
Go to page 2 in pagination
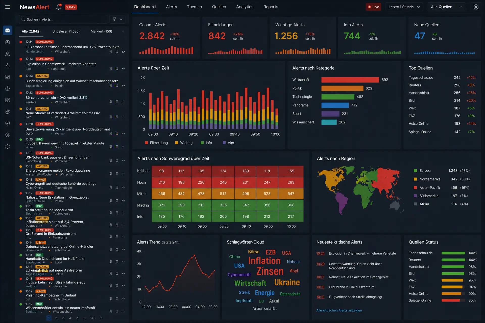(56, 318)
